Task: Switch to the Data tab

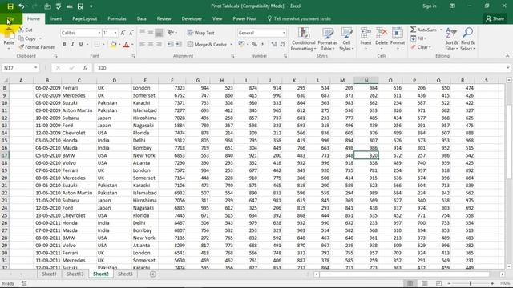Action: (x=141, y=18)
